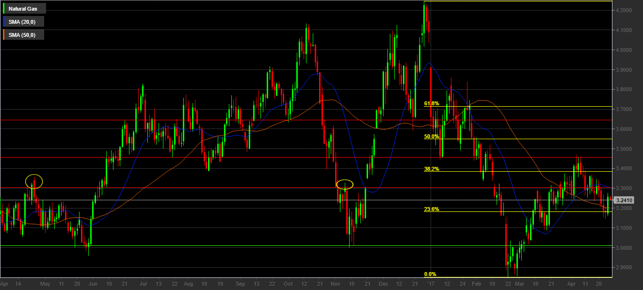
Task: Click the green Natural Gas color bar
Action: coord(5,9)
